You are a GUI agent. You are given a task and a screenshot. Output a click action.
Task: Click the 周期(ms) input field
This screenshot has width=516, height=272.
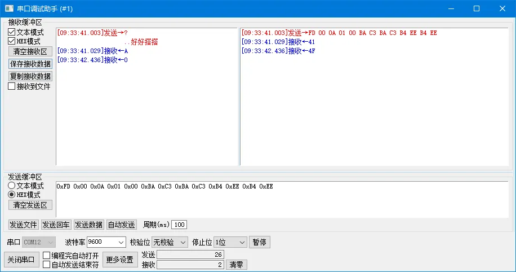[x=179, y=225]
